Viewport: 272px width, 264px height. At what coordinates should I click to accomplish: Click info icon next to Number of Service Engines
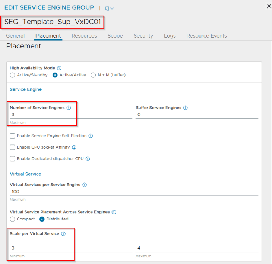point(69,108)
